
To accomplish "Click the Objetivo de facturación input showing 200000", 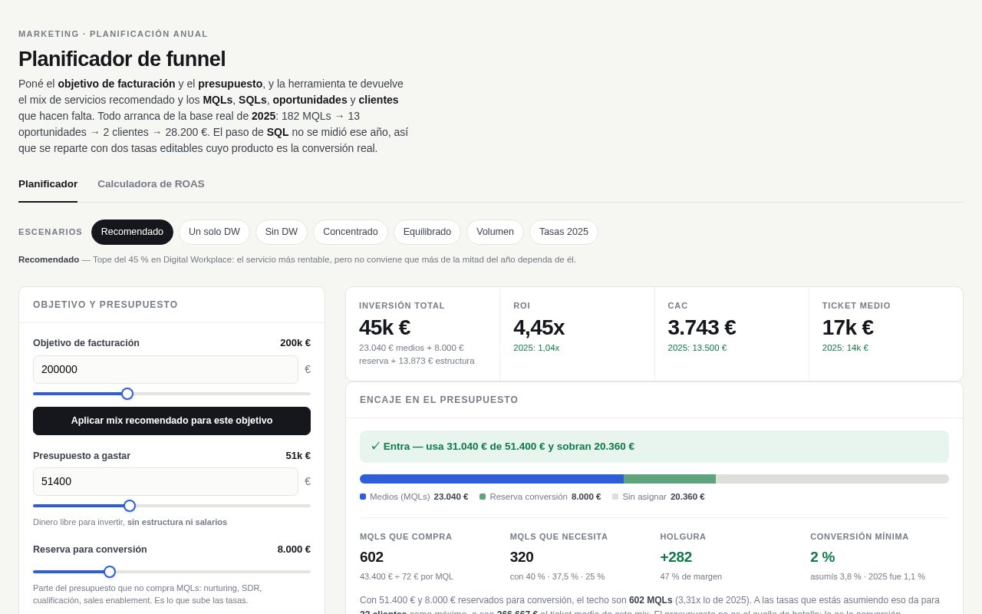I will point(166,369).
